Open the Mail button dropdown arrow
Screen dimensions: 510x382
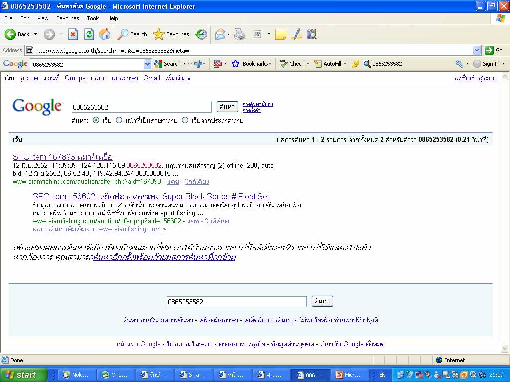click(x=228, y=34)
